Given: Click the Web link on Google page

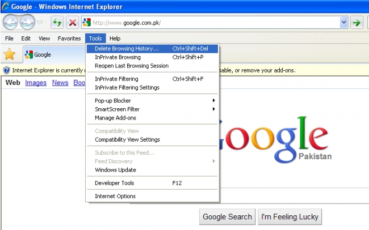Looking at the screenshot, I should pyautogui.click(x=12, y=83).
